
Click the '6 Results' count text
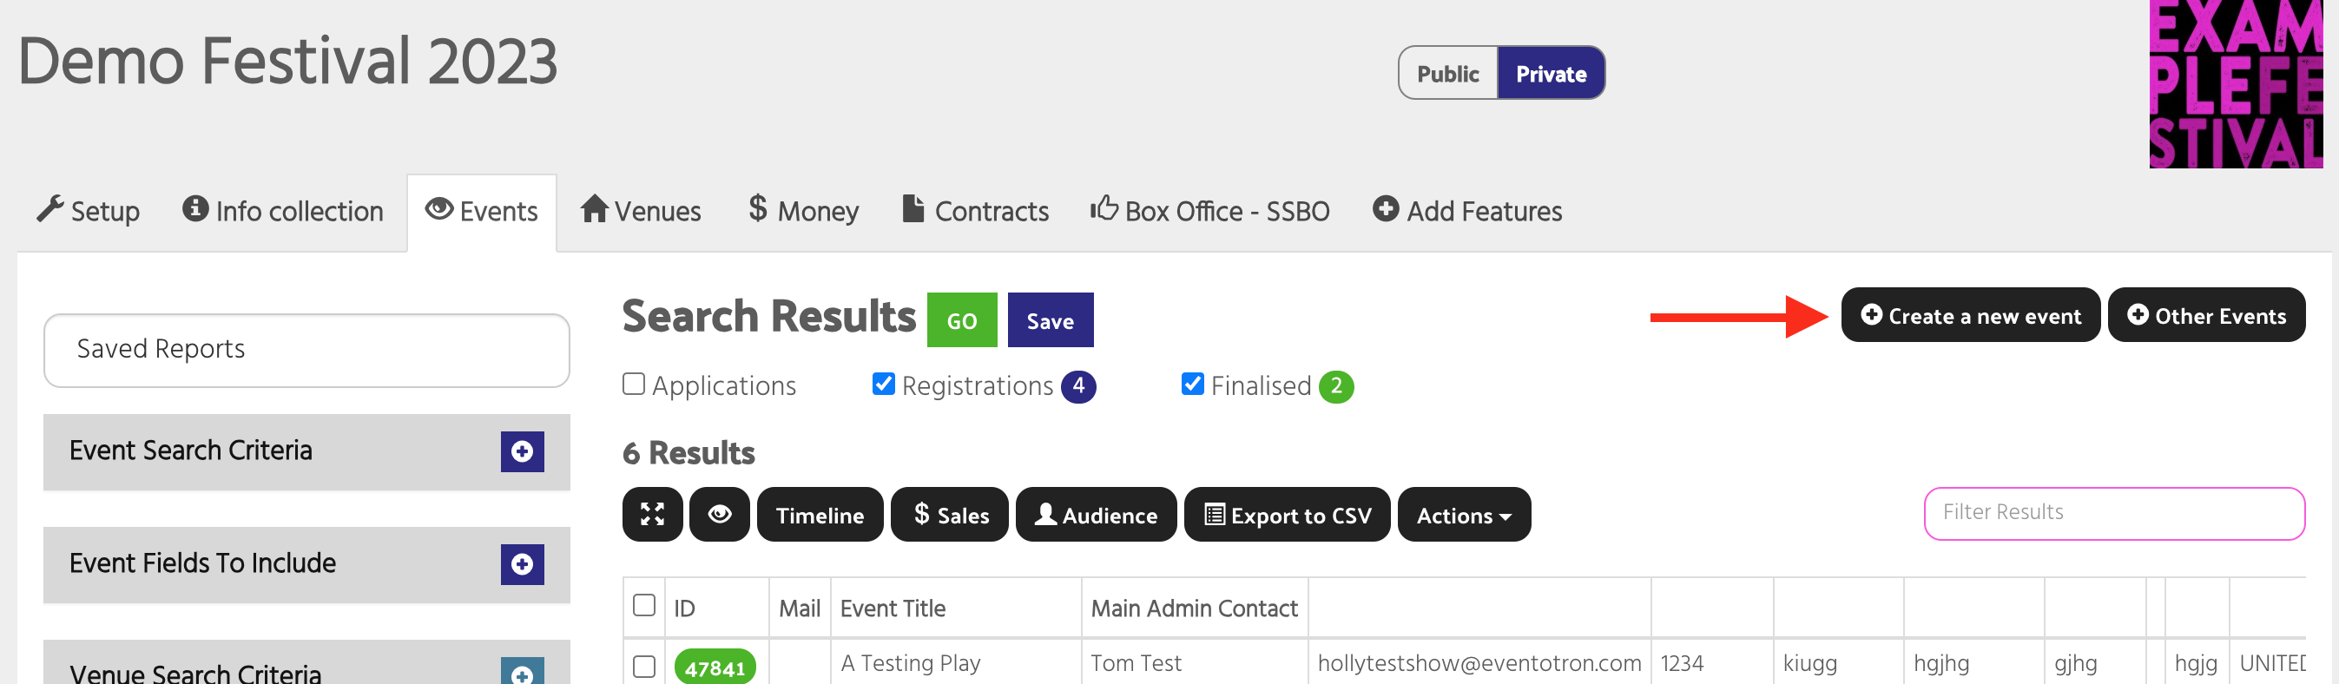[x=689, y=452]
